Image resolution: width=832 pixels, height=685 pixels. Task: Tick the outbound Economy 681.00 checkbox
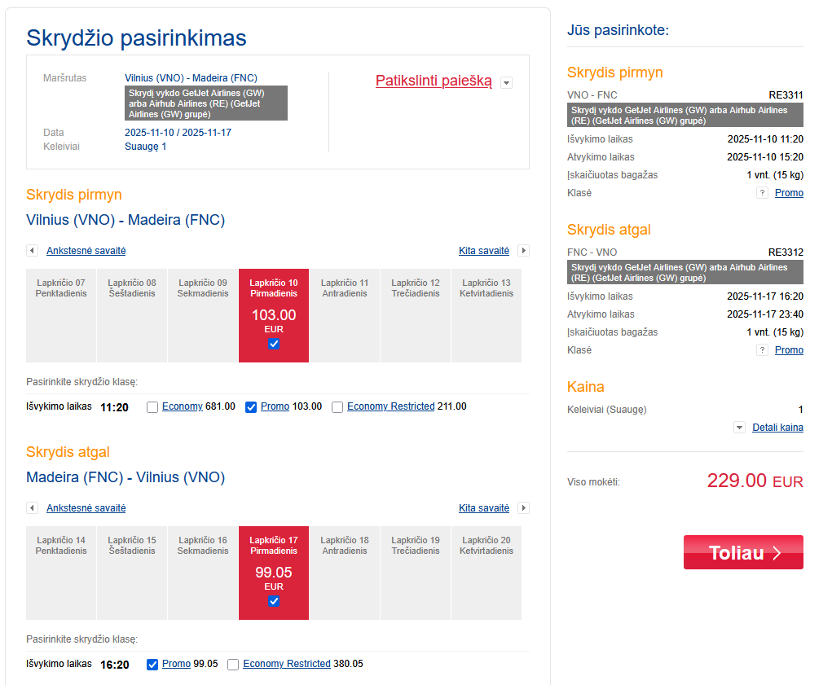(152, 407)
